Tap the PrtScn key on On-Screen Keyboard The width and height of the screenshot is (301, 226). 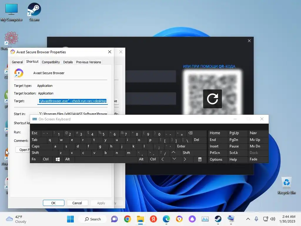[x=218, y=153]
